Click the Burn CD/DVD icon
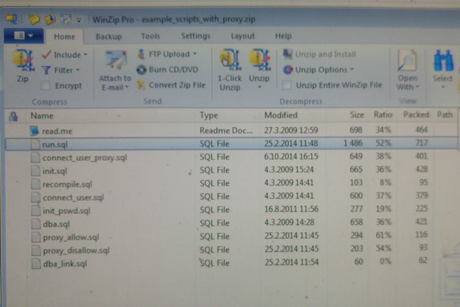This screenshot has width=460, height=307. pyautogui.click(x=141, y=70)
